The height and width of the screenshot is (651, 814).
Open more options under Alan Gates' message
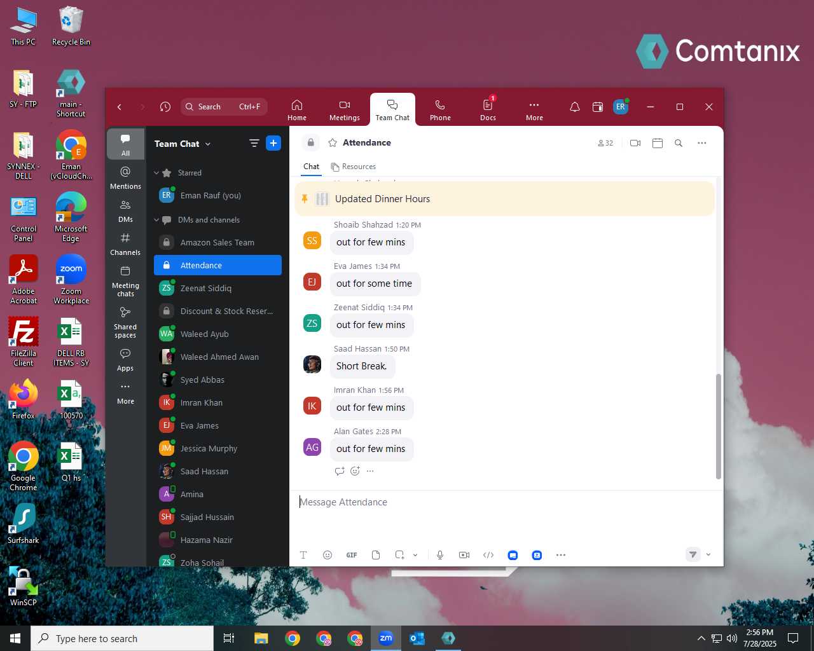tap(370, 471)
